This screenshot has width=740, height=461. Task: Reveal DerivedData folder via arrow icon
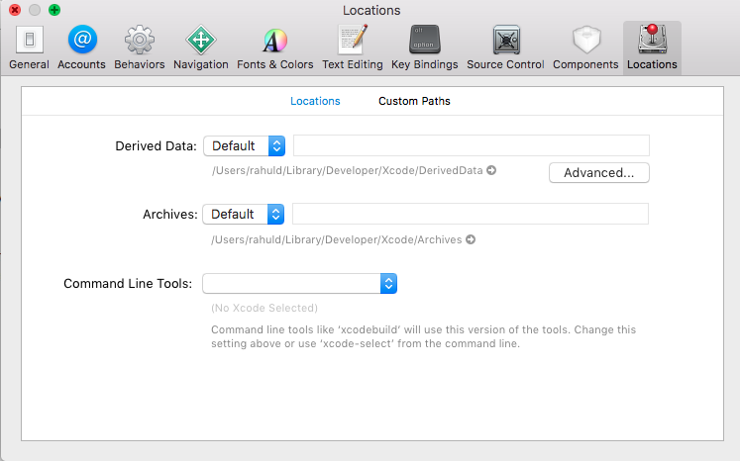click(491, 170)
